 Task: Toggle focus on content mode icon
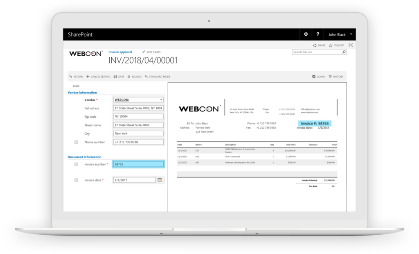pyautogui.click(x=351, y=45)
